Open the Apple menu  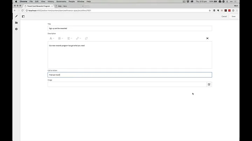[16, 1]
